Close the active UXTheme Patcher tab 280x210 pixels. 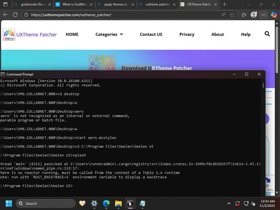pyautogui.click(x=215, y=4)
